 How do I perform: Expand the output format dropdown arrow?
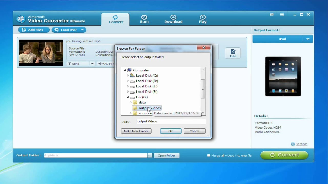(308, 39)
